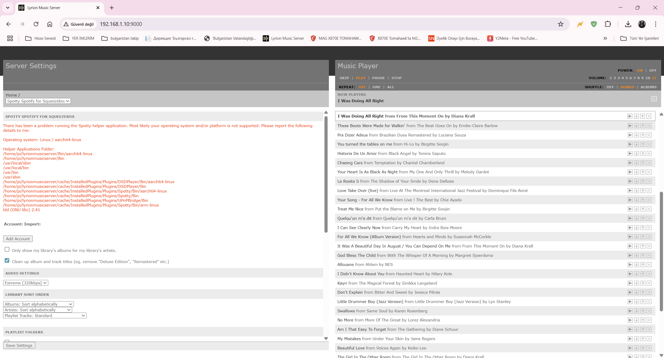
Task: Open the Playlist Tracks: Standard sort dropdown
Action: 45,315
